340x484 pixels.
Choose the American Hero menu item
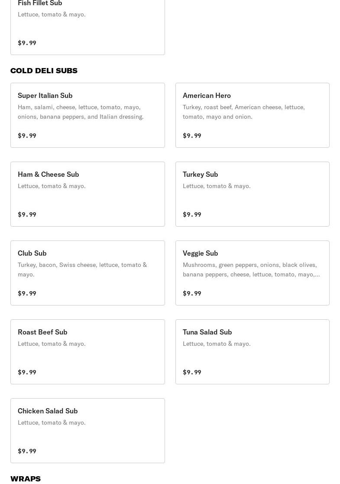[x=253, y=115]
